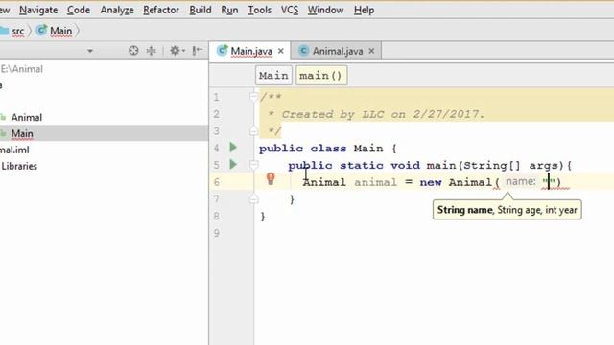Click 'String[] args' in main signature
This screenshot has width=614, height=345.
pyautogui.click(x=510, y=166)
